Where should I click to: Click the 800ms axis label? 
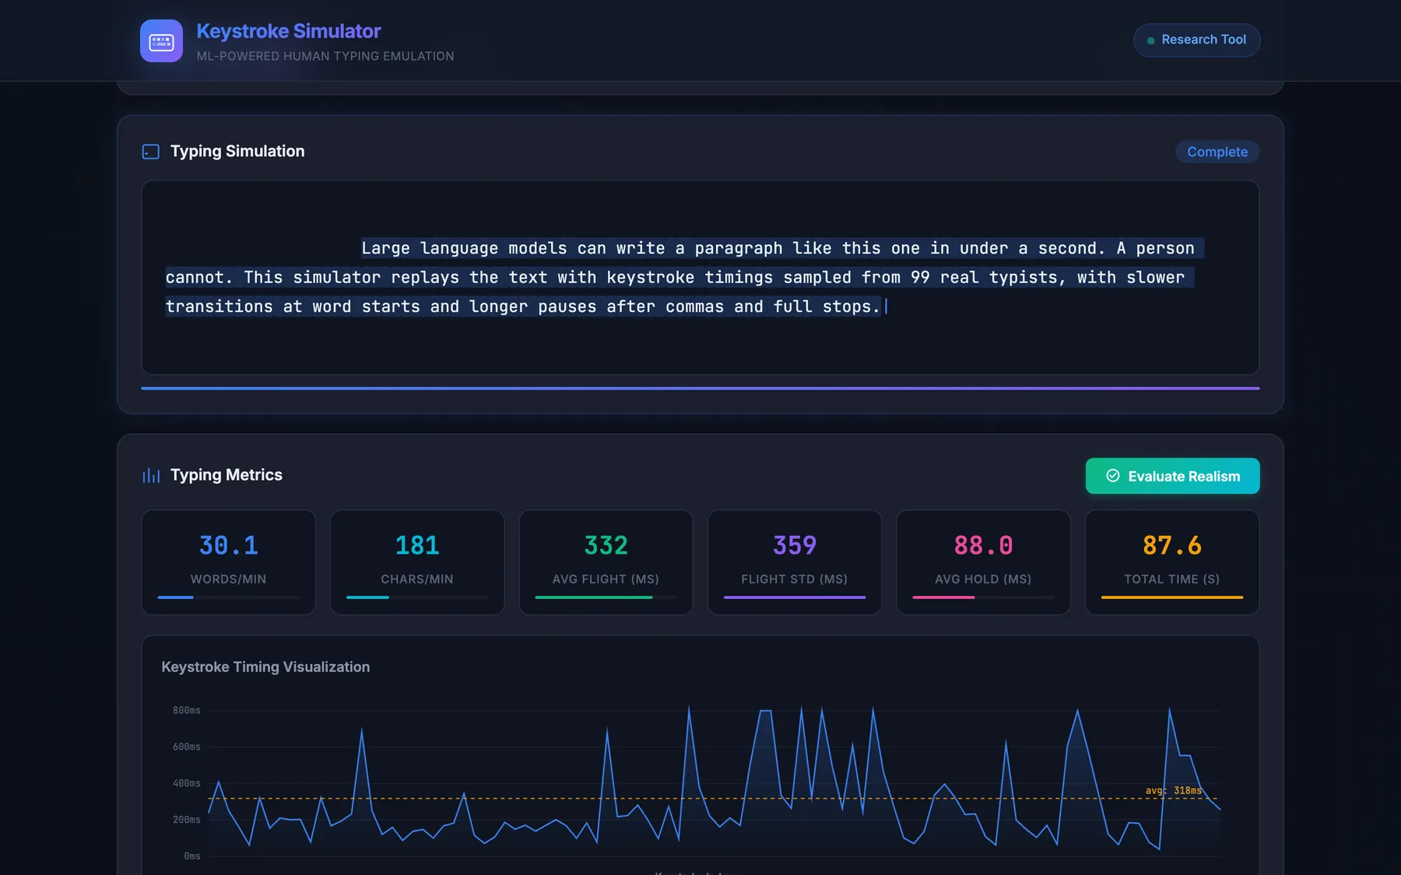[187, 710]
